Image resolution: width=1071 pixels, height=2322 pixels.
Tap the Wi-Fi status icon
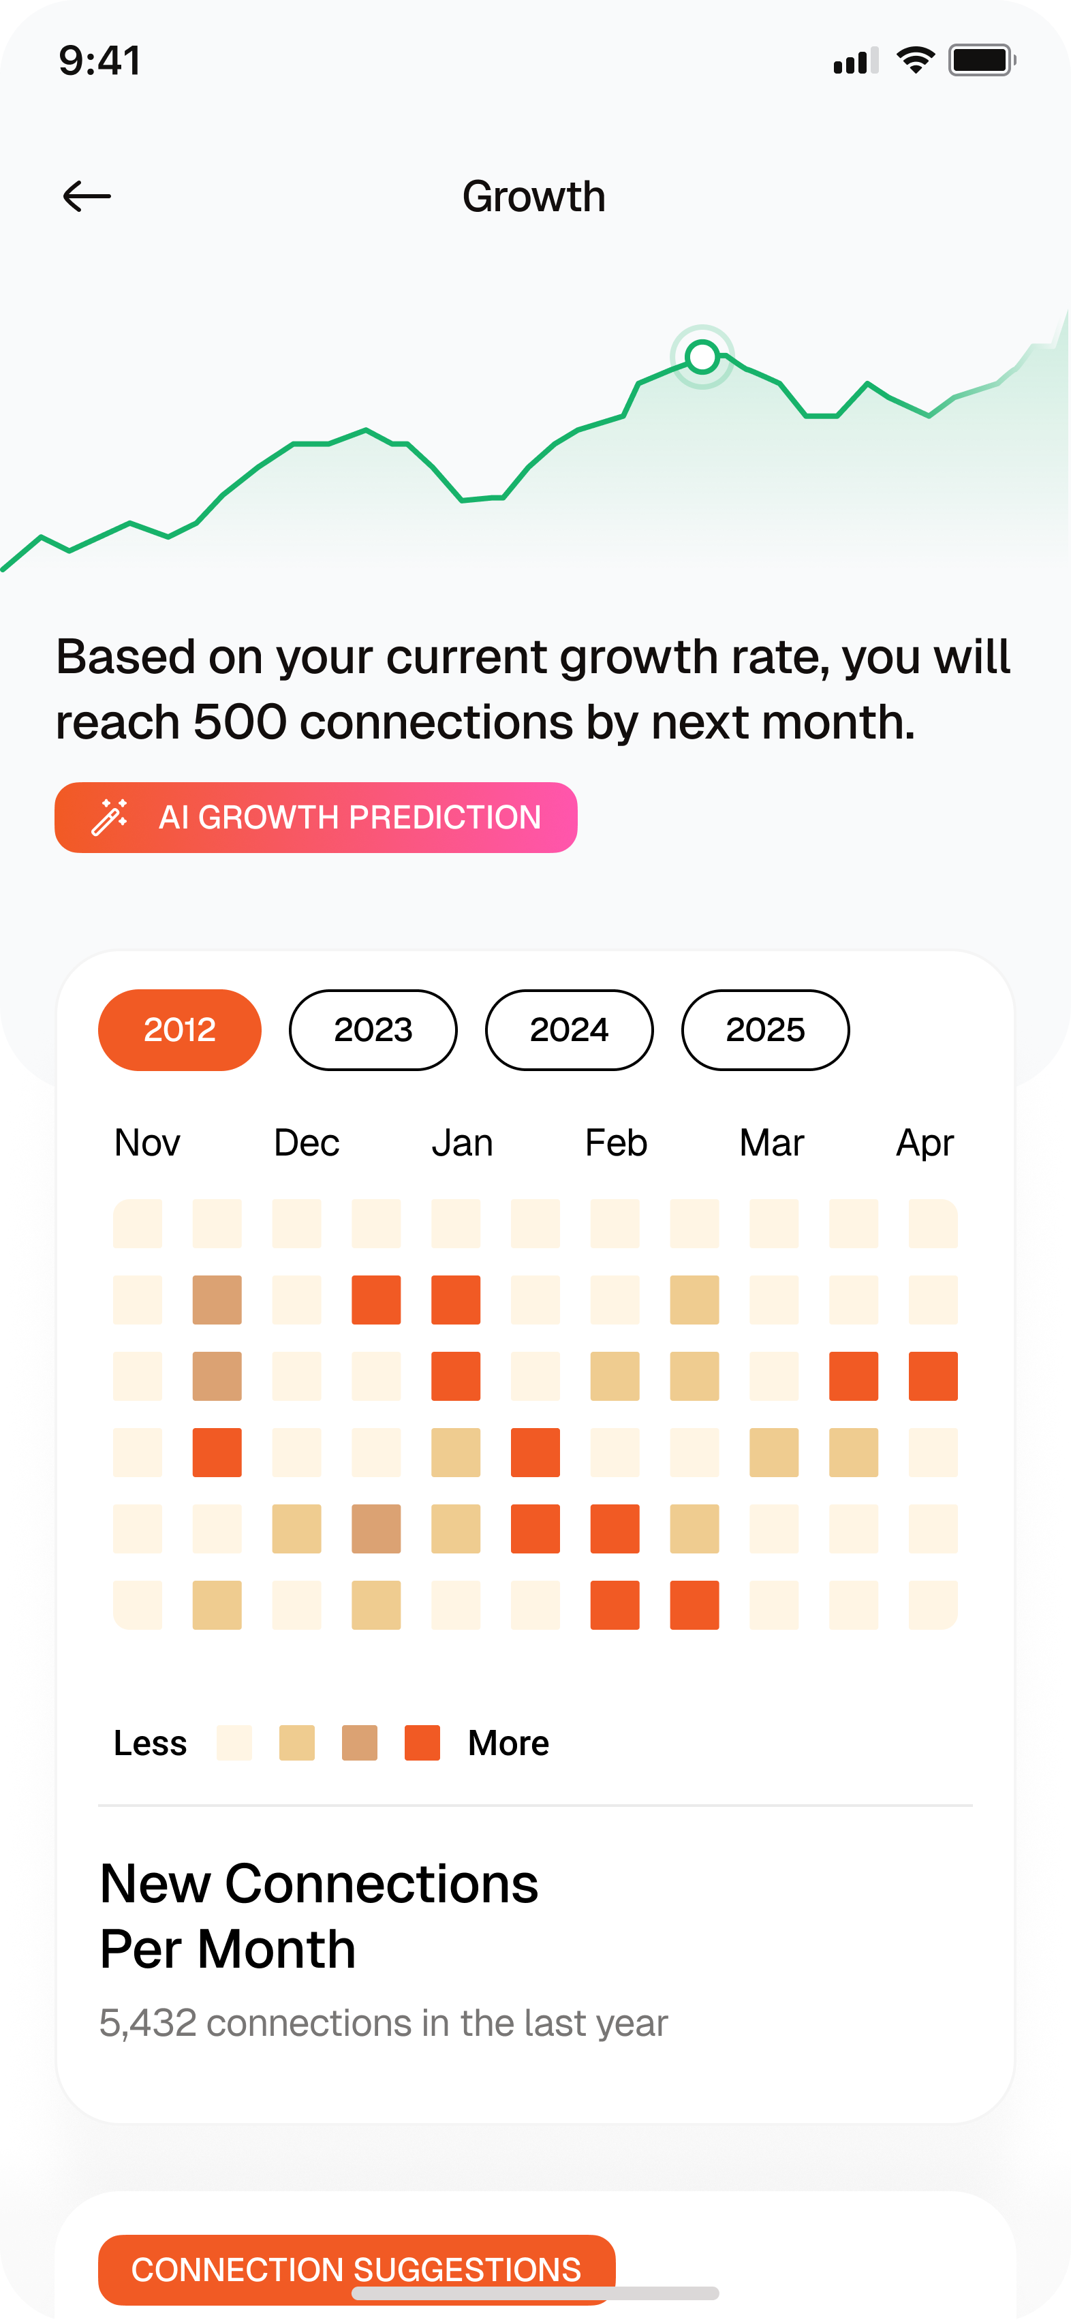915,61
